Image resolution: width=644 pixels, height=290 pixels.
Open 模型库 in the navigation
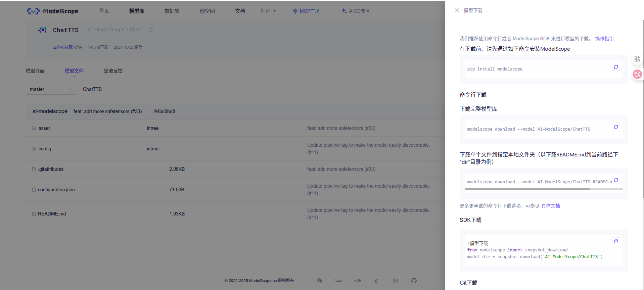click(x=137, y=11)
